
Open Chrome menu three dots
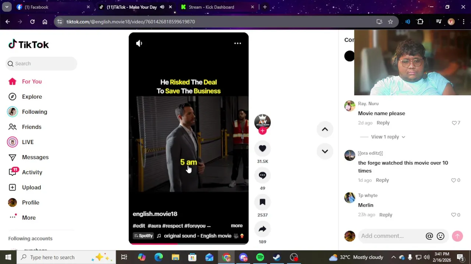coord(463,22)
